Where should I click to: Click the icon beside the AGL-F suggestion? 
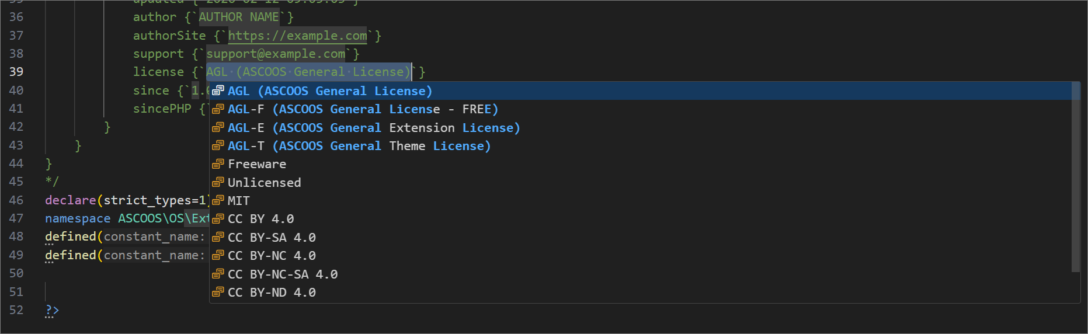point(218,109)
